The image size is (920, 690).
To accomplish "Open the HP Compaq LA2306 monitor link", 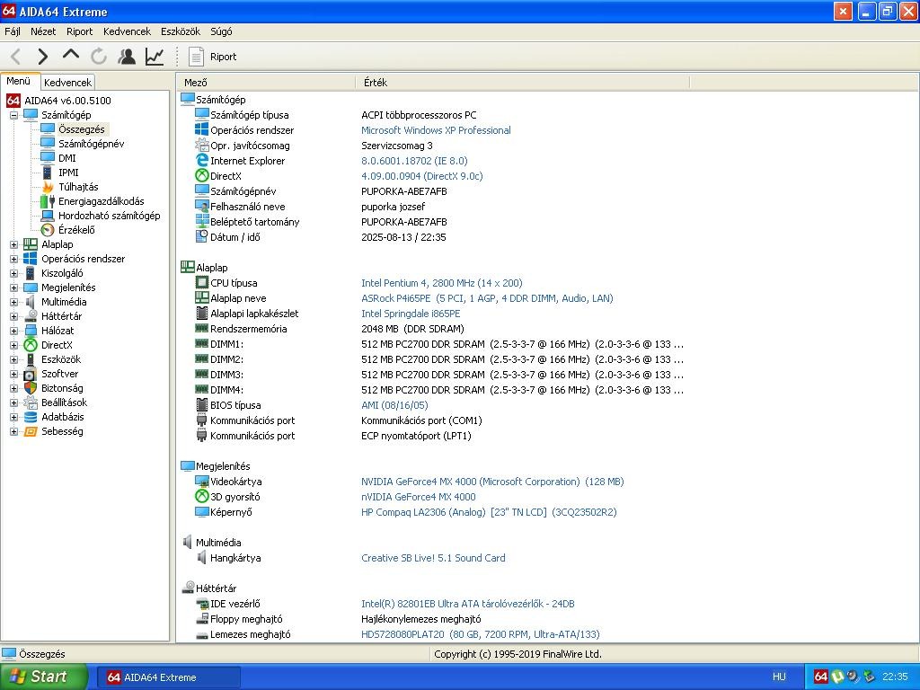I will (489, 512).
